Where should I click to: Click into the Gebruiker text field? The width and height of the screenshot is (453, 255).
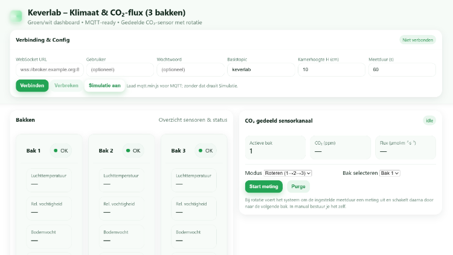pos(120,70)
